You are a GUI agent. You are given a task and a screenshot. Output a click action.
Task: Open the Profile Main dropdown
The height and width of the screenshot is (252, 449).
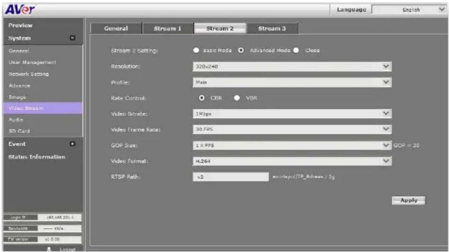(292, 82)
